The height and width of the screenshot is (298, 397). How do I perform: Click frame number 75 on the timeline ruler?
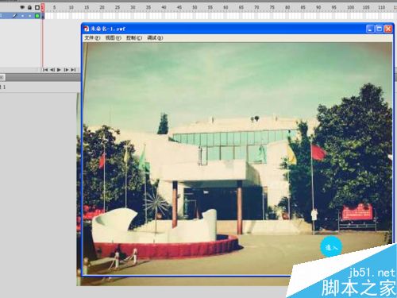pyautogui.click(x=272, y=7)
